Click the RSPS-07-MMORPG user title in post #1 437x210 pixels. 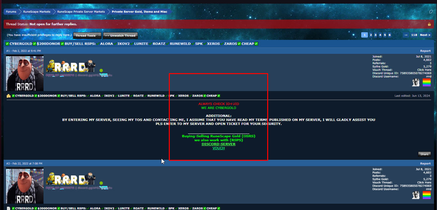(60, 75)
